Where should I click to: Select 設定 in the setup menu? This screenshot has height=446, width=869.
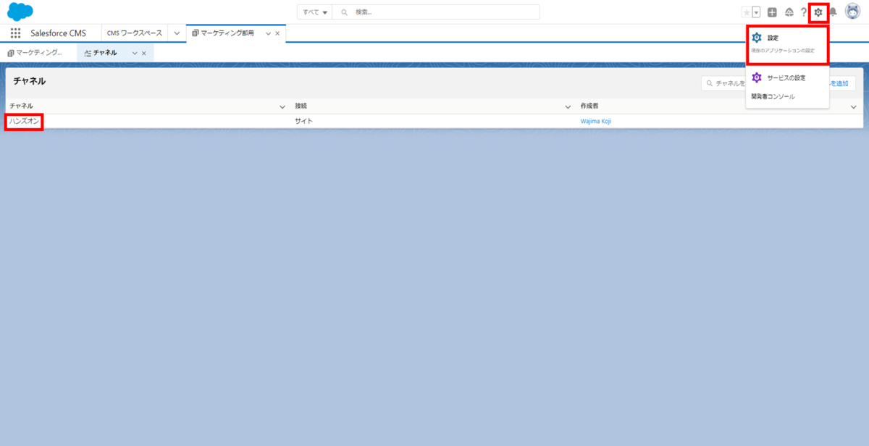click(x=787, y=43)
